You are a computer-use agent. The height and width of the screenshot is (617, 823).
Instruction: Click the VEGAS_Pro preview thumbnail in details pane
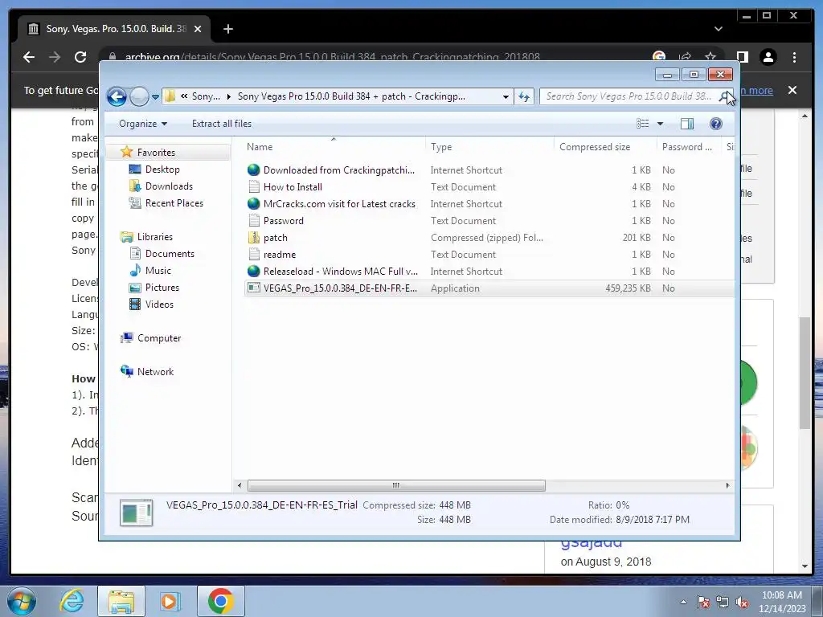[x=136, y=513]
